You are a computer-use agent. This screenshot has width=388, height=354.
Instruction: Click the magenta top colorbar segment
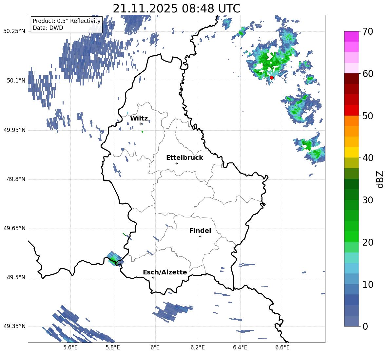click(351, 37)
